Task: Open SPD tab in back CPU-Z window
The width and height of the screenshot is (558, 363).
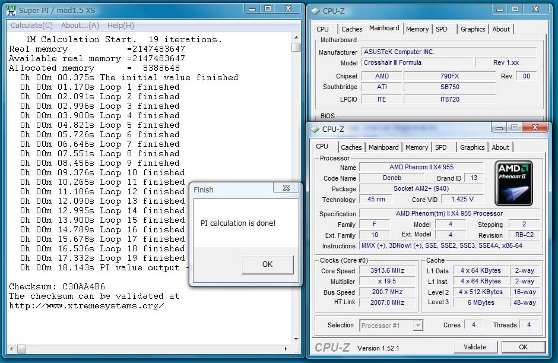Action: pyautogui.click(x=442, y=29)
